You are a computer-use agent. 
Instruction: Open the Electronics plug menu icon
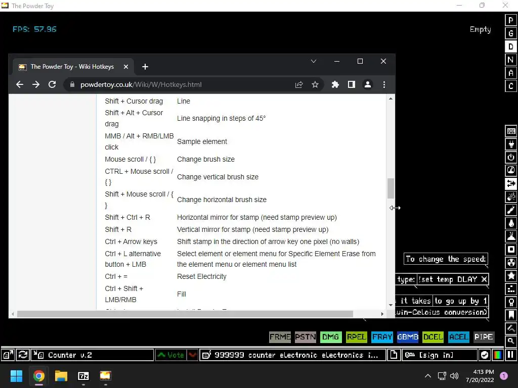pyautogui.click(x=511, y=144)
